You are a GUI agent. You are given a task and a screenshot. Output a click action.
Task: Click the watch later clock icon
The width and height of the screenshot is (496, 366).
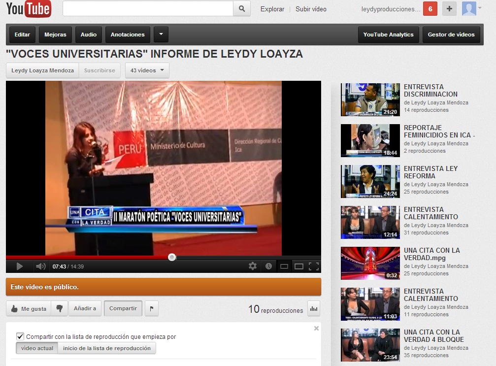coord(268,266)
